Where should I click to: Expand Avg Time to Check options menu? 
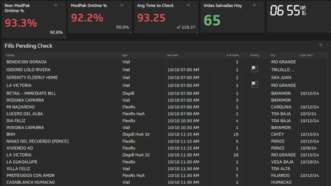[195, 6]
